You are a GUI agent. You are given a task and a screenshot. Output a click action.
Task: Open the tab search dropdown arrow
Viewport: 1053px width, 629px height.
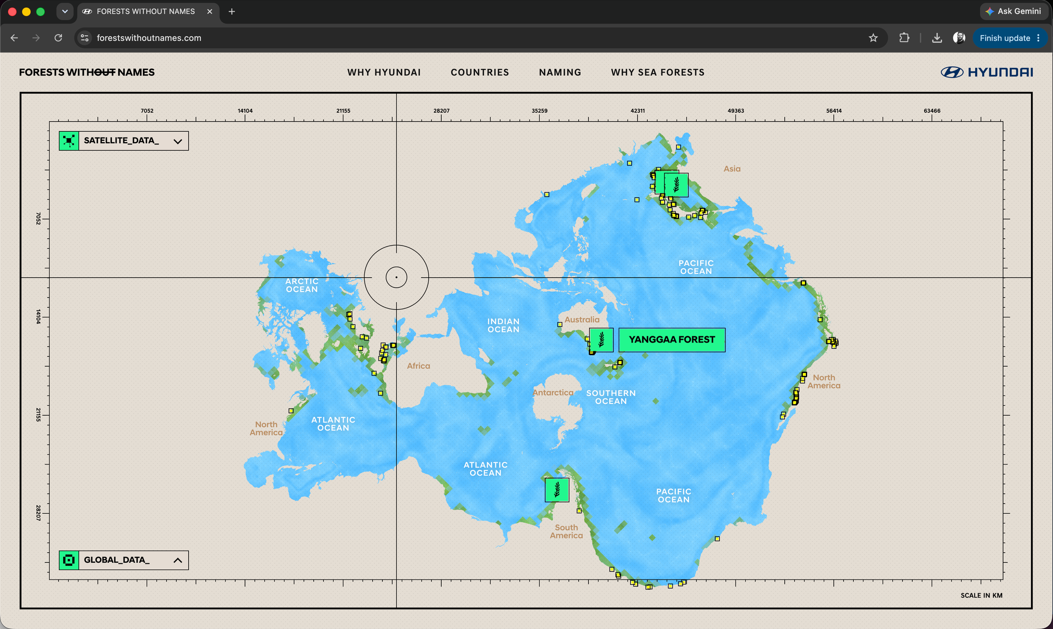point(65,11)
